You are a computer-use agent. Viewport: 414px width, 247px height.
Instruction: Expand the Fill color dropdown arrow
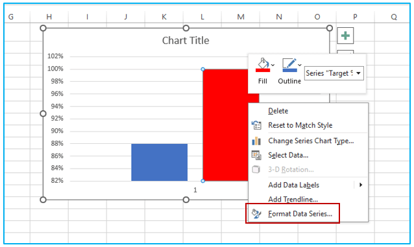pos(273,65)
